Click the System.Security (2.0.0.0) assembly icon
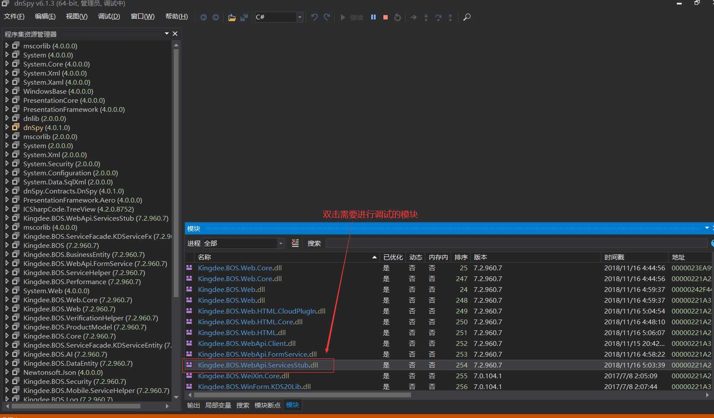714x418 pixels. tap(16, 163)
